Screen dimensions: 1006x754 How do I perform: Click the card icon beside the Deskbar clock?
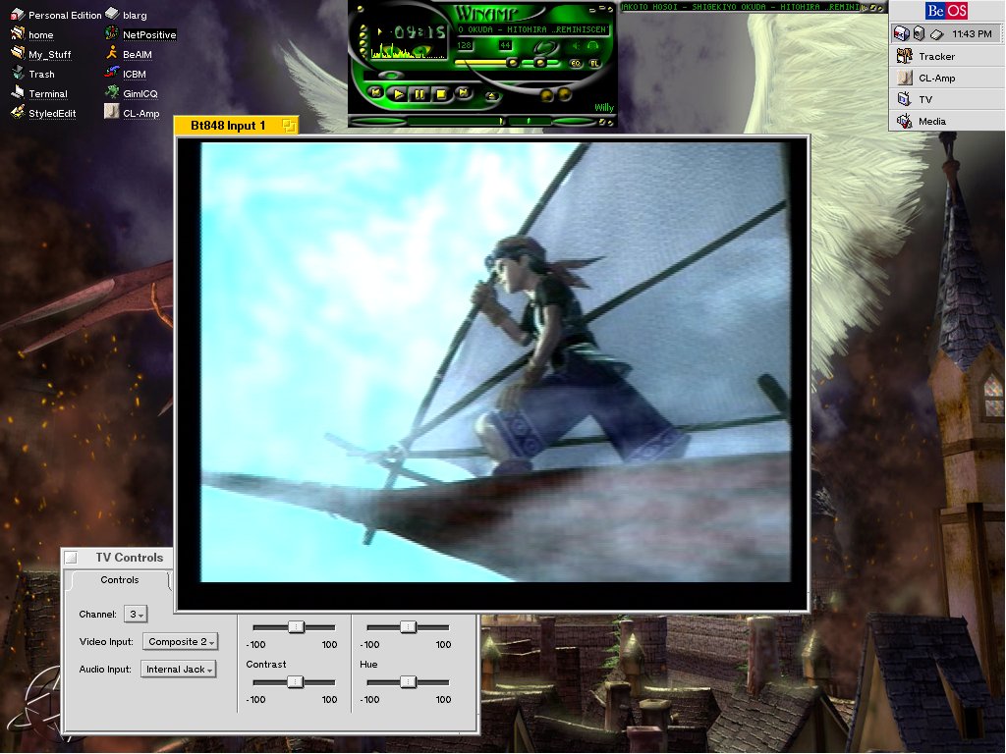(x=936, y=34)
